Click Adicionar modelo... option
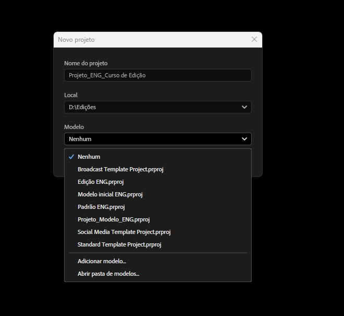This screenshot has height=316, width=344. point(158,261)
